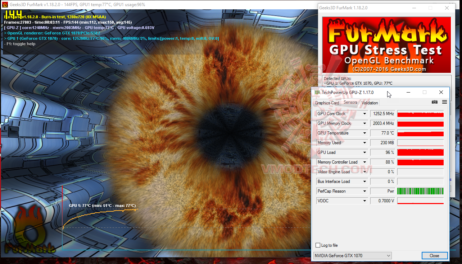Minimize the TechPowerUp GPU-Z window
The height and width of the screenshot is (264, 462).
click(x=408, y=92)
